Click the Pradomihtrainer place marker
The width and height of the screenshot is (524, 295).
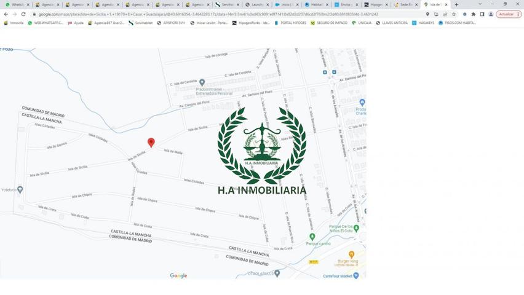[202, 82]
